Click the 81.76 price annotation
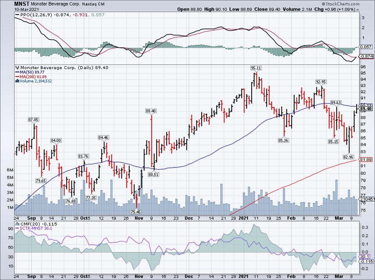 point(83,156)
